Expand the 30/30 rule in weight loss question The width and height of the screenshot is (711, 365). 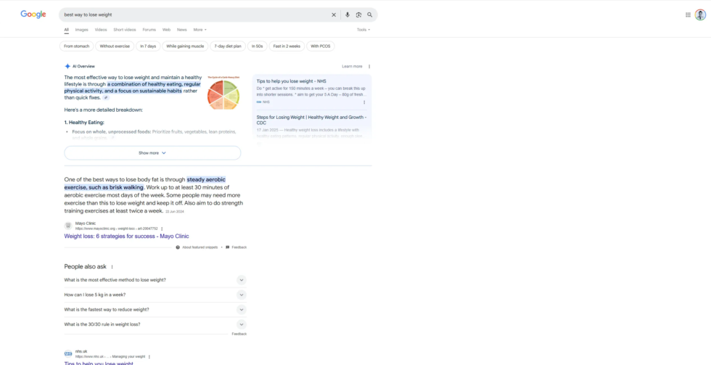[x=155, y=324]
